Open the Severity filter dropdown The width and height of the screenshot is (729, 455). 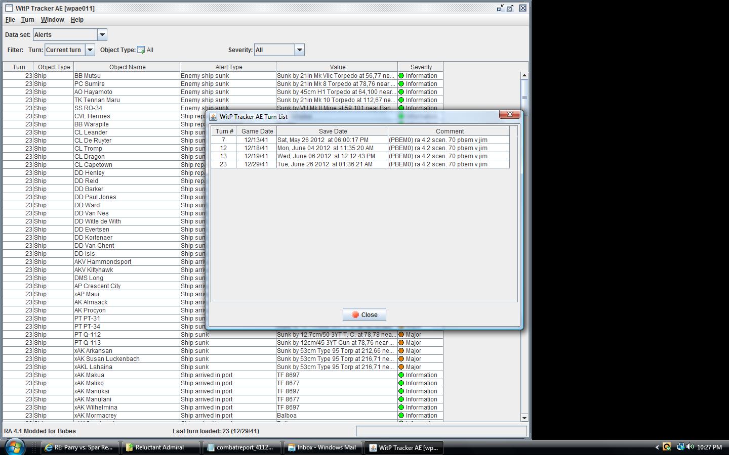[x=300, y=50]
